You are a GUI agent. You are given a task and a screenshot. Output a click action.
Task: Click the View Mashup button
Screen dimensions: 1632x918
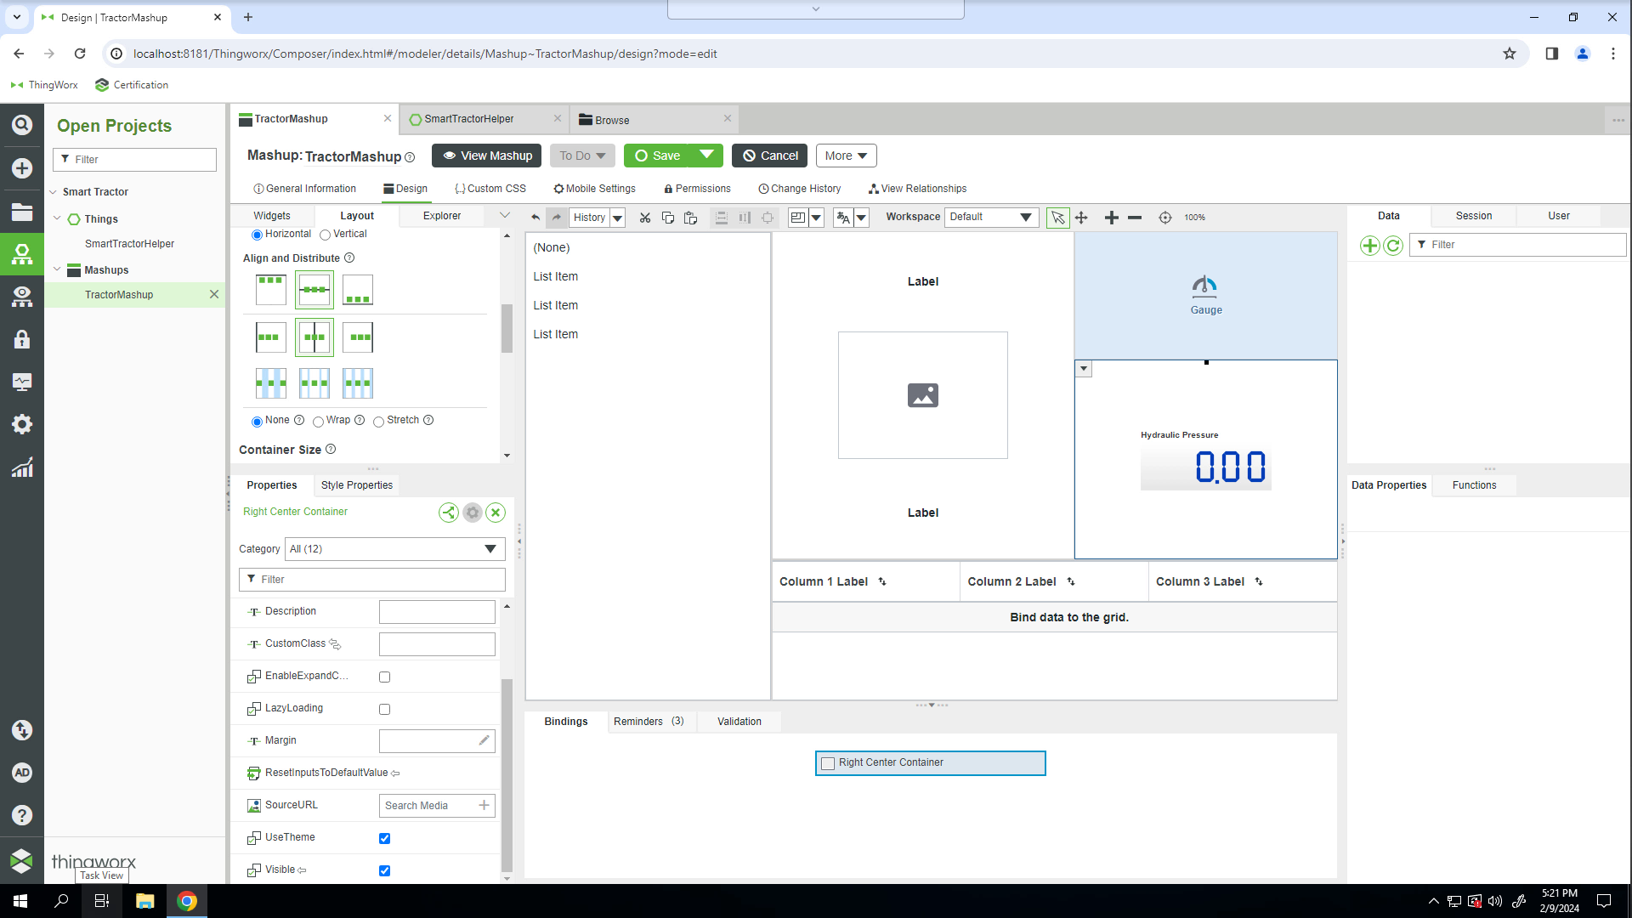tap(486, 156)
